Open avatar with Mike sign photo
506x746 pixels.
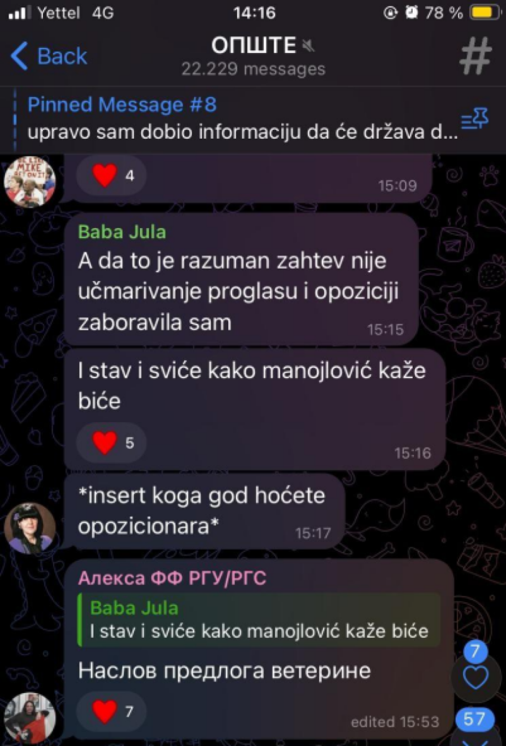pyautogui.click(x=30, y=182)
